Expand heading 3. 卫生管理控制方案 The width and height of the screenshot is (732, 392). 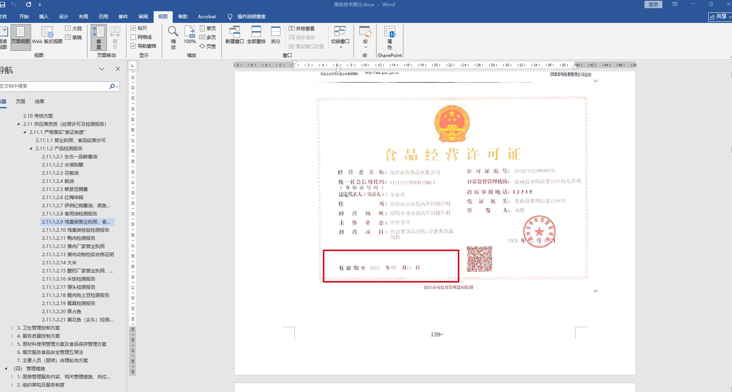pos(12,328)
